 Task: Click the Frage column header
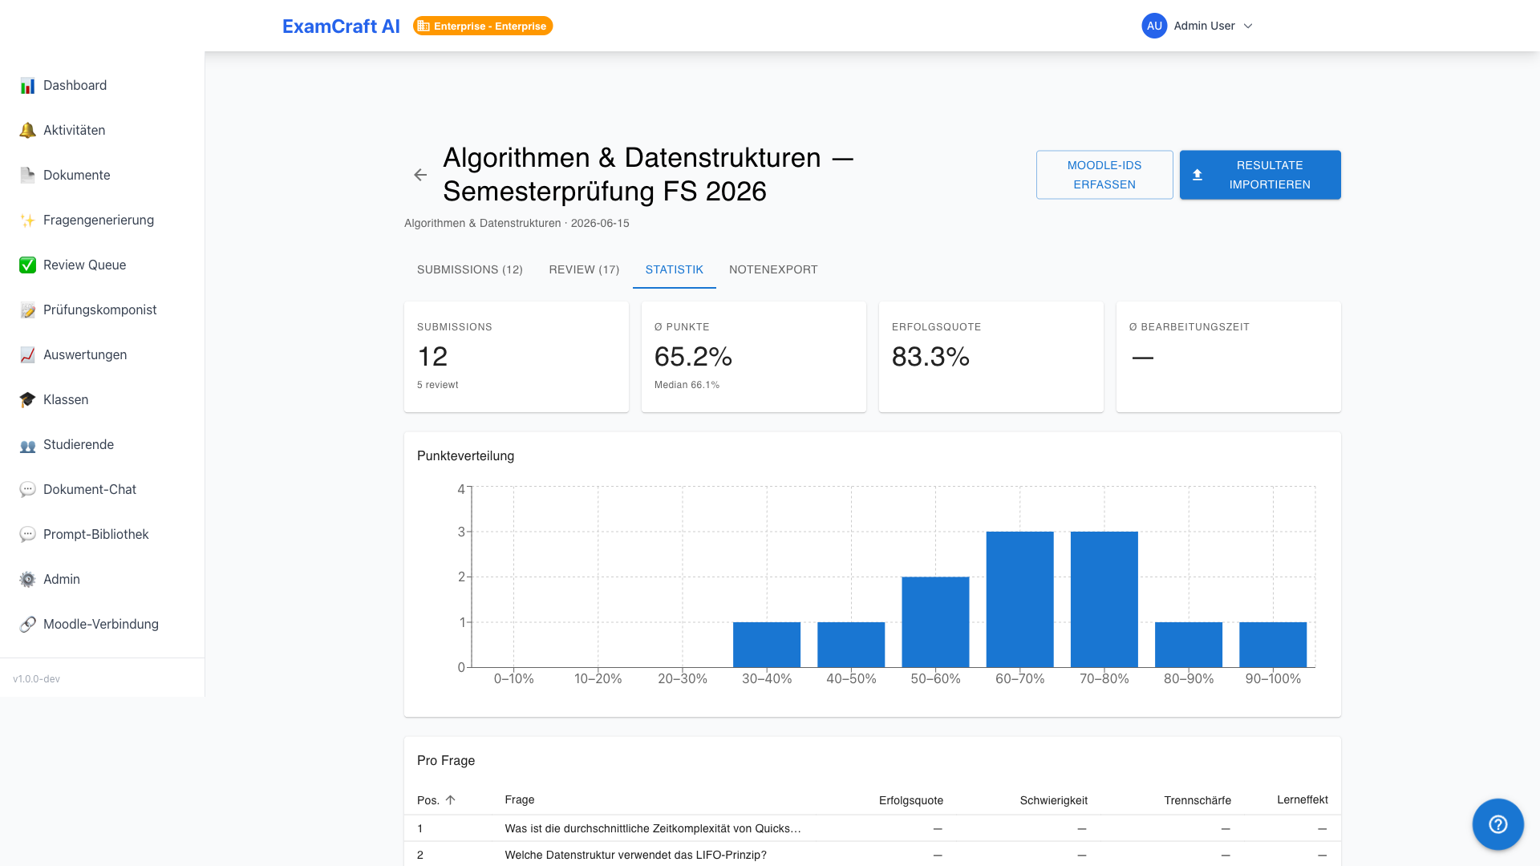(519, 799)
